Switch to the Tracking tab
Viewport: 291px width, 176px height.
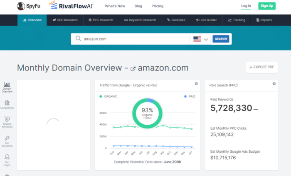[237, 20]
